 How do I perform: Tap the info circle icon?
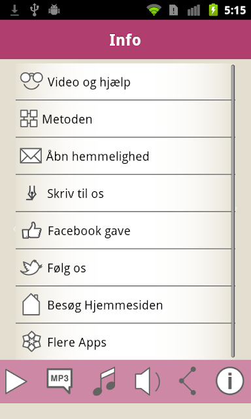pyautogui.click(x=229, y=381)
